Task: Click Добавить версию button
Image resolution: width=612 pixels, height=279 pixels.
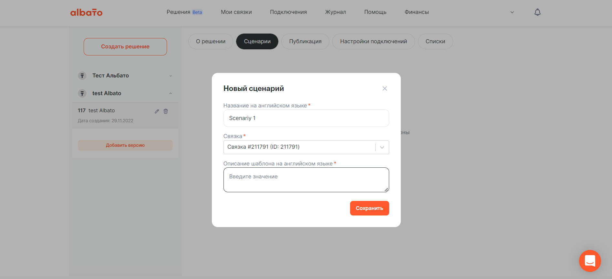Action: coord(125,145)
